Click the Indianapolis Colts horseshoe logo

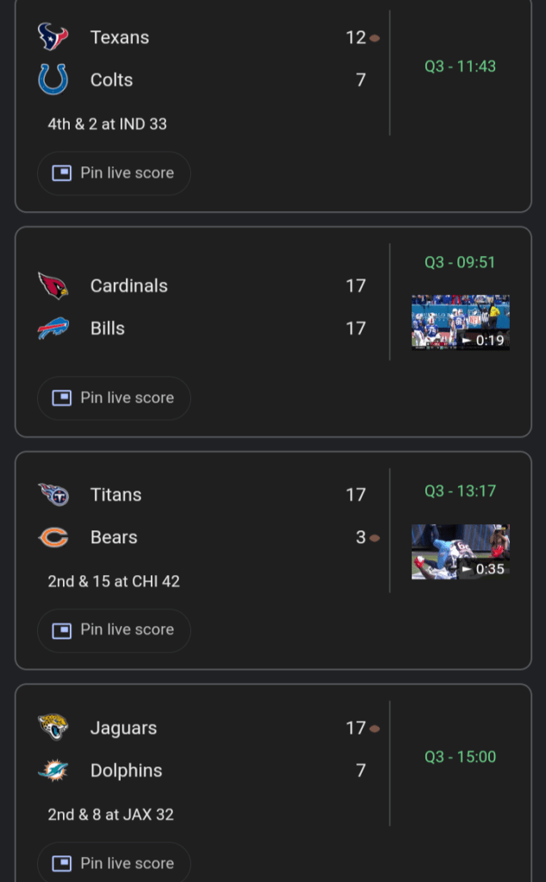point(53,80)
